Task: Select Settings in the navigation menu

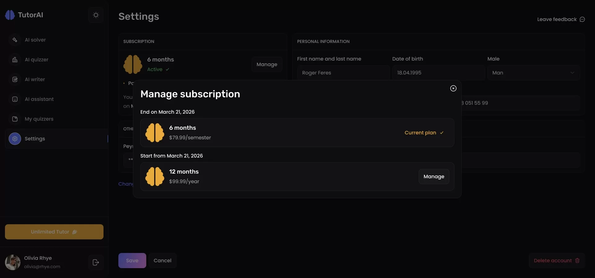Action: (35, 139)
